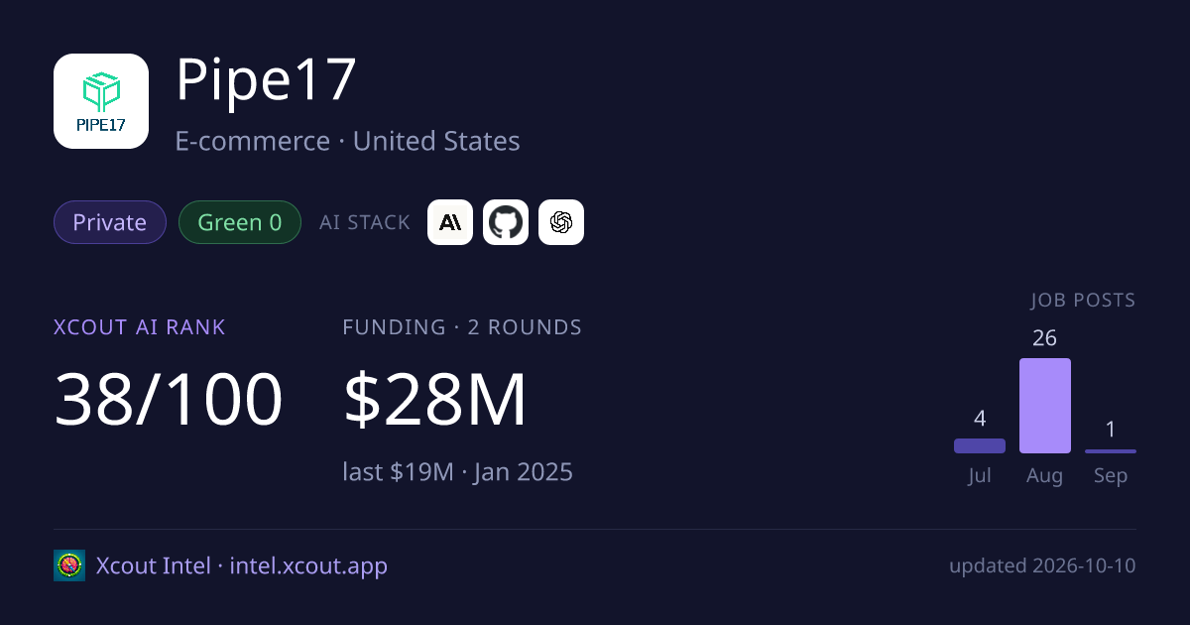Click the XCOUT AI RANK label
1190x625 pixels.
point(140,327)
